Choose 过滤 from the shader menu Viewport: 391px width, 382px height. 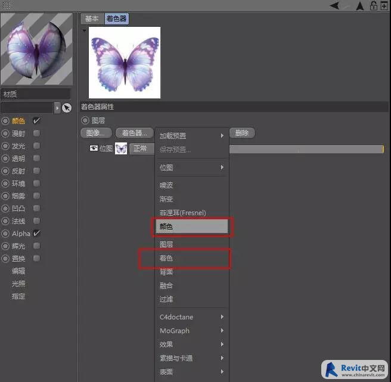click(x=191, y=299)
